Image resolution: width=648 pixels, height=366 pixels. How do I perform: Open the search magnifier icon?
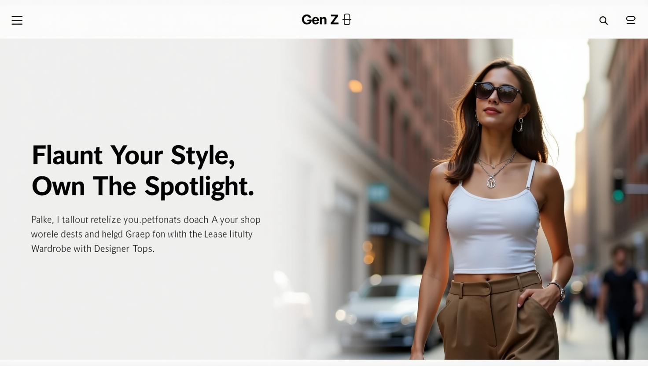pyautogui.click(x=604, y=21)
